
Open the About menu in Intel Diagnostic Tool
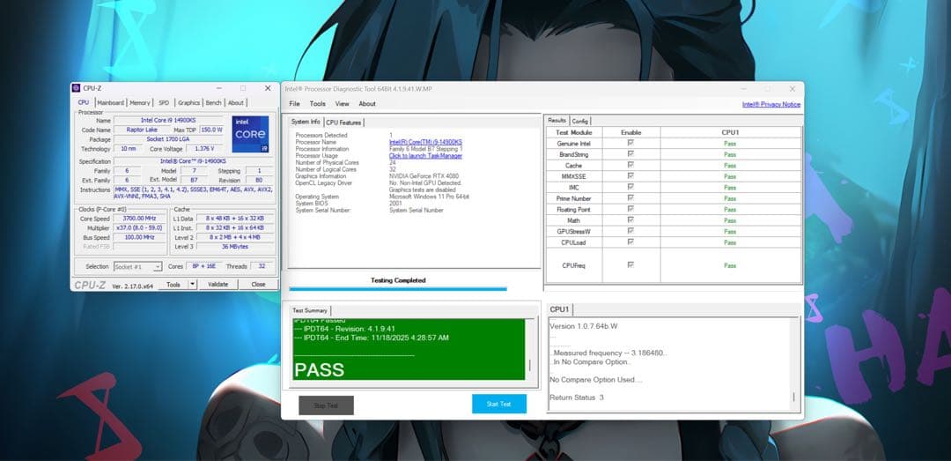point(367,104)
